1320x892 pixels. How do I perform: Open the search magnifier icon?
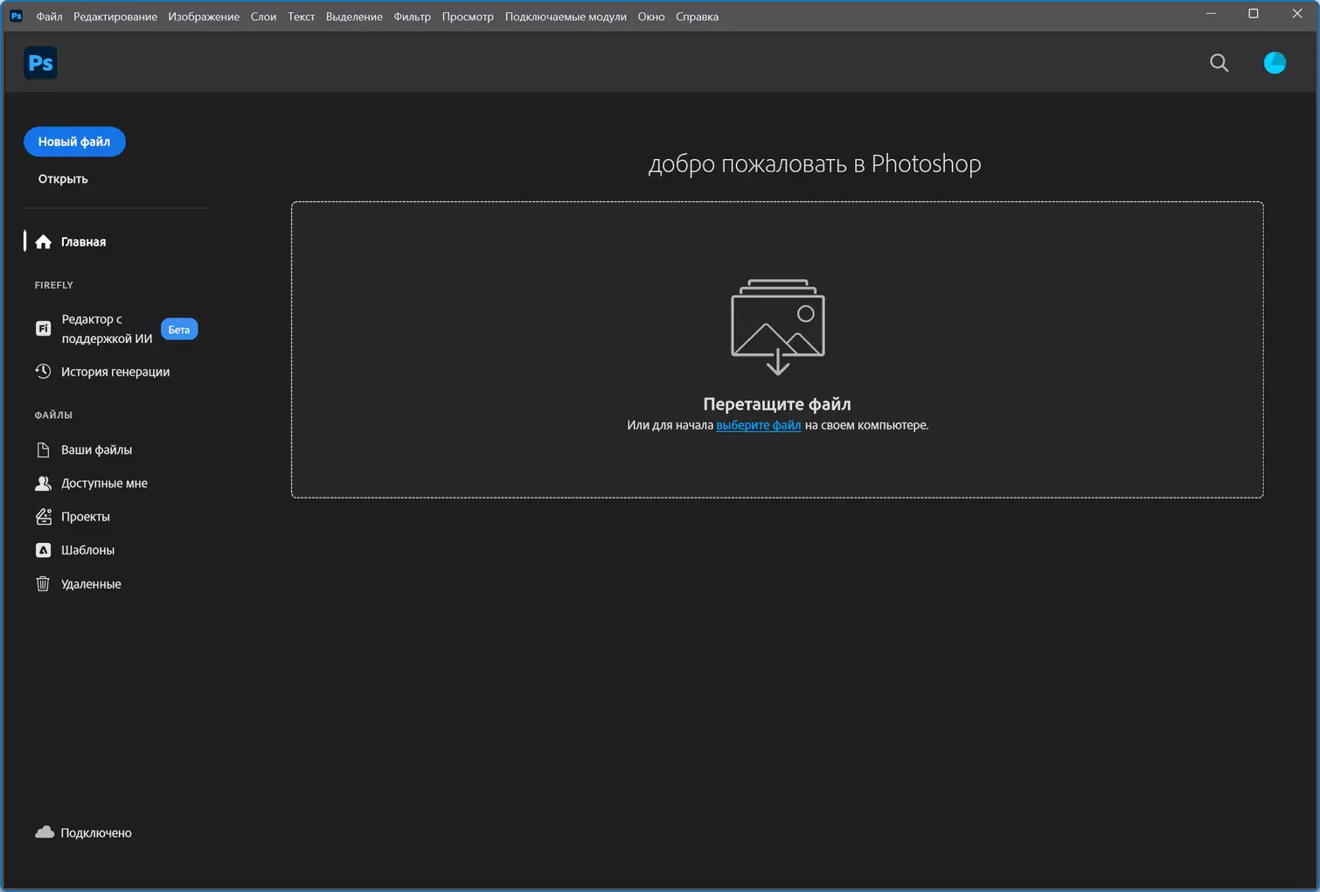coord(1219,63)
